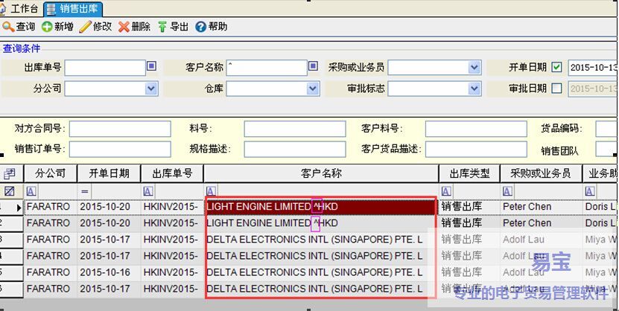
Task: Expand the 分公司 dropdown
Action: click(151, 89)
